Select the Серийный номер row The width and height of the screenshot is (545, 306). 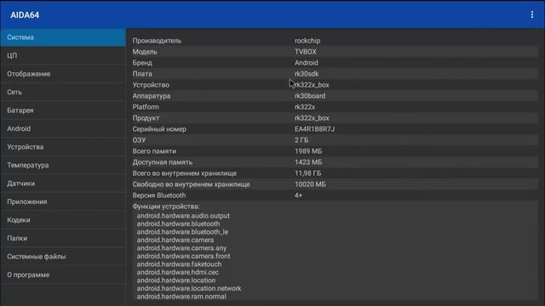click(335, 129)
